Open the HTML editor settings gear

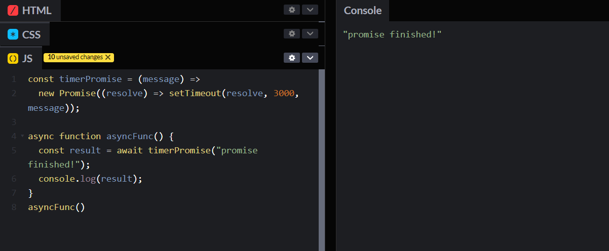291,10
